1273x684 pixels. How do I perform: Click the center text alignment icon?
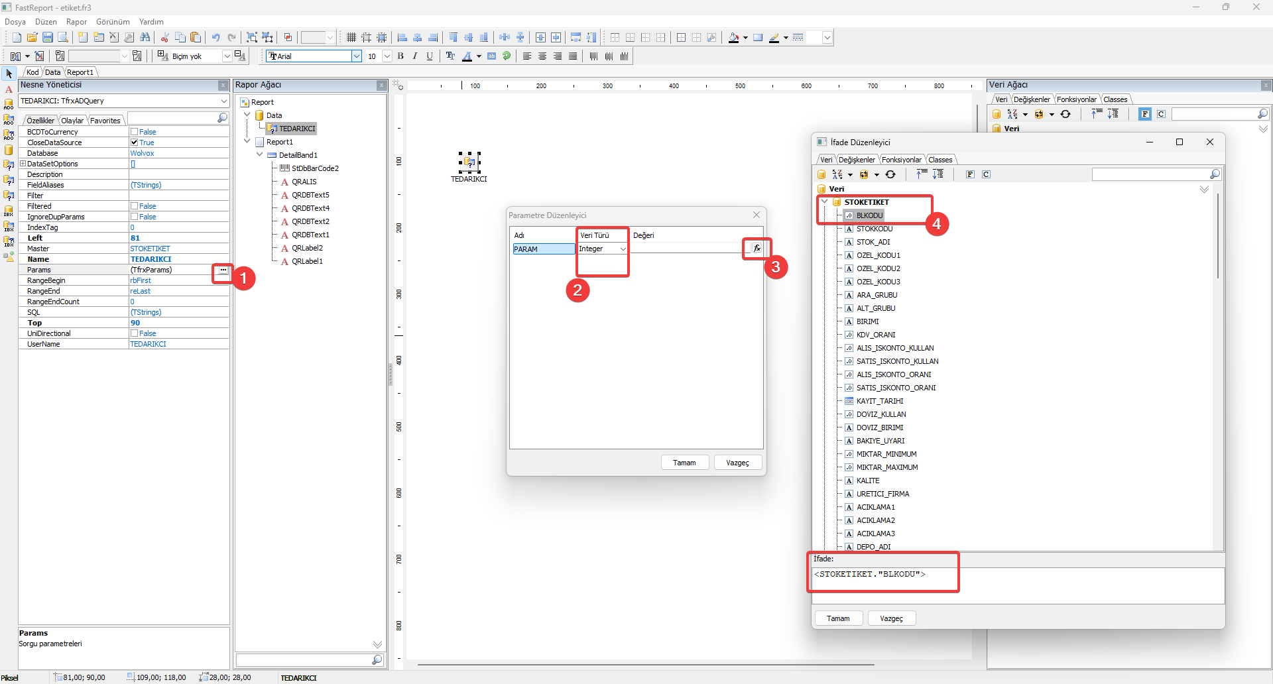click(542, 56)
